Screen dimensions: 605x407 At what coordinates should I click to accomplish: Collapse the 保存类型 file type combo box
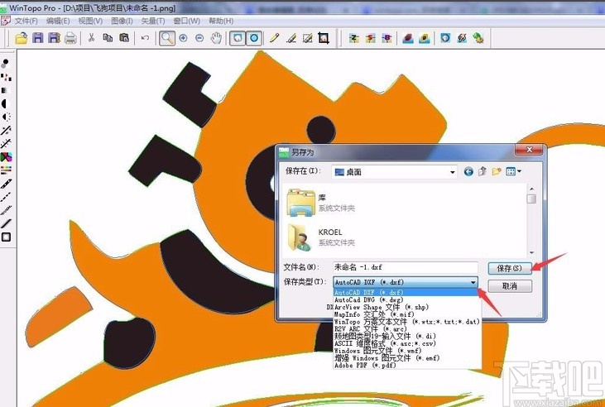point(473,282)
